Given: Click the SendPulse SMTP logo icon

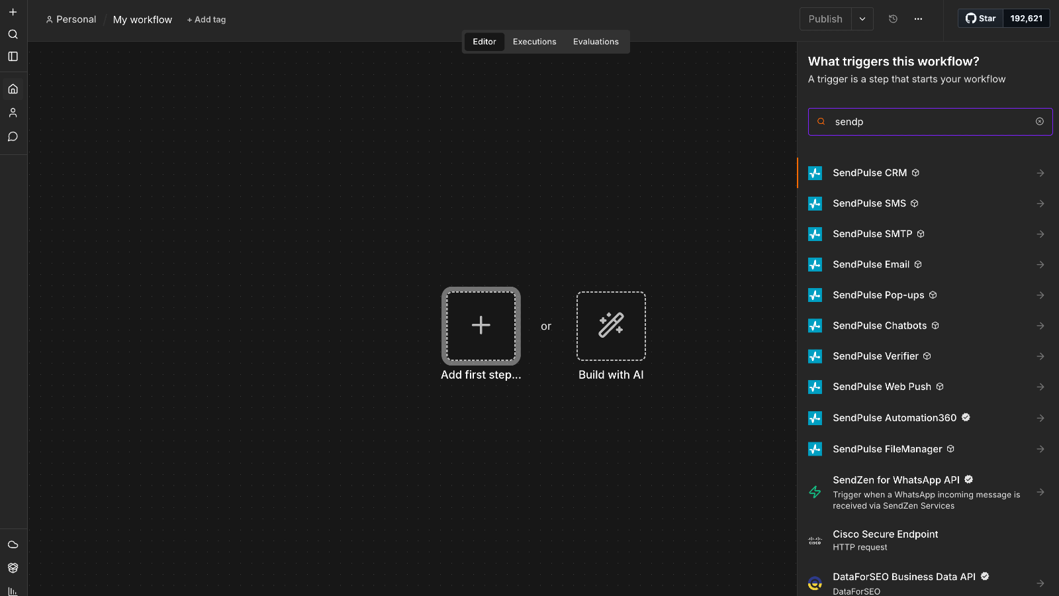Looking at the screenshot, I should (815, 234).
